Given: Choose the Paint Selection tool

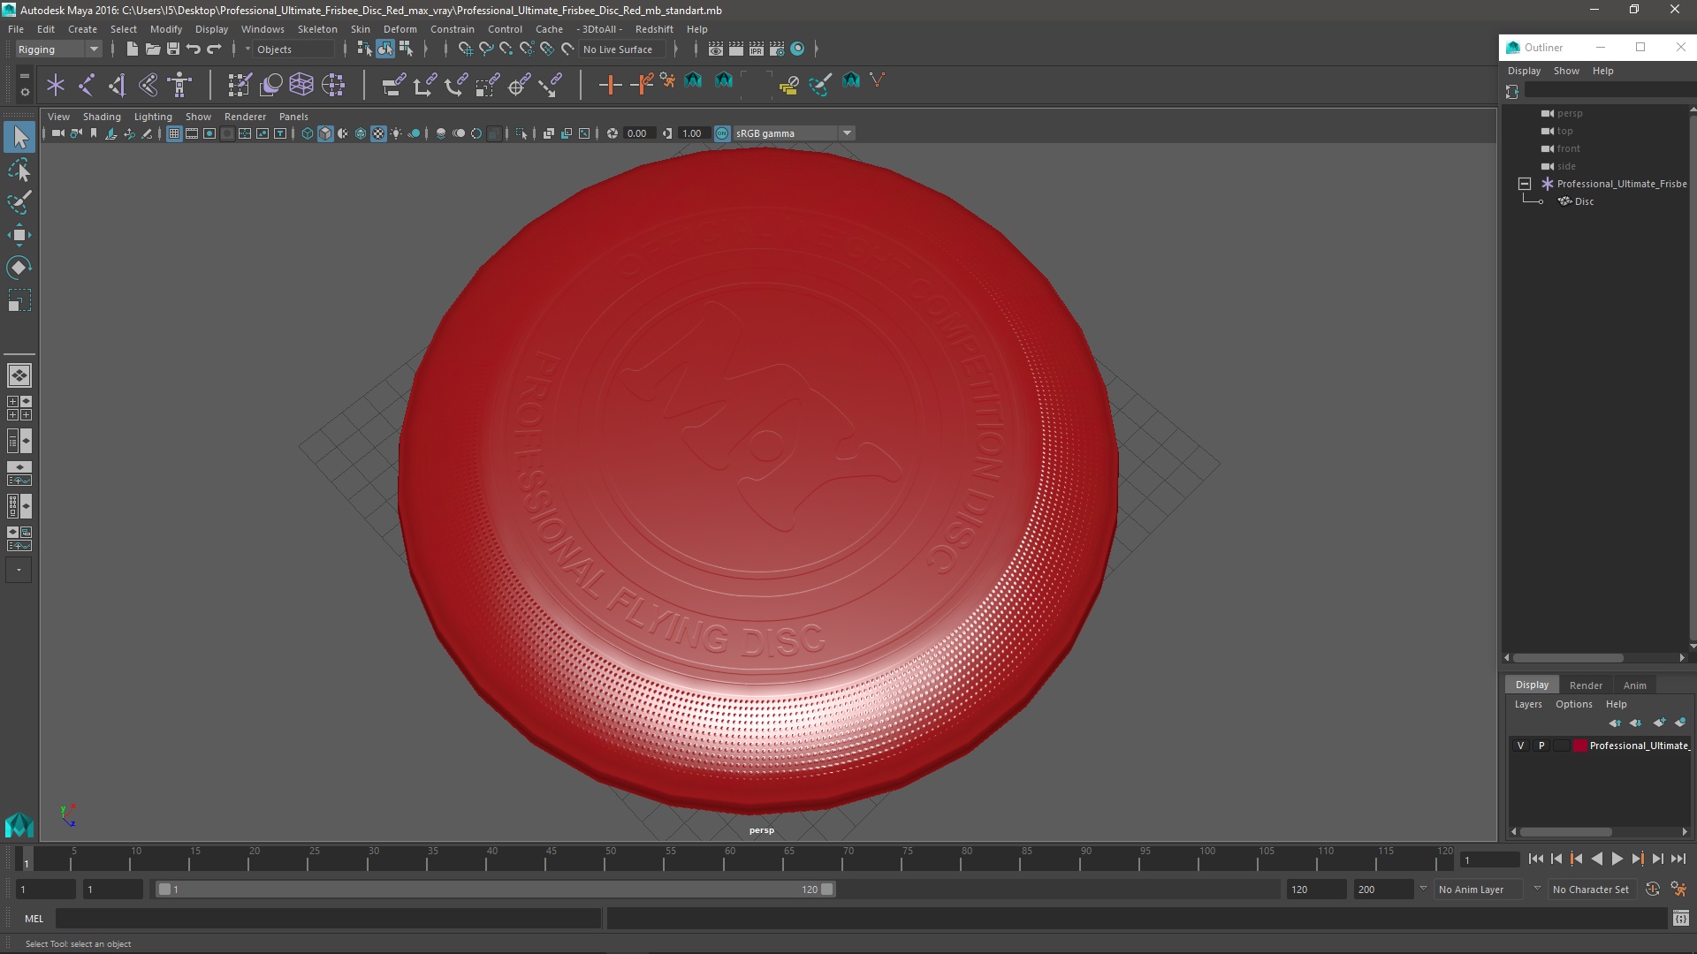Looking at the screenshot, I should pos(19,202).
